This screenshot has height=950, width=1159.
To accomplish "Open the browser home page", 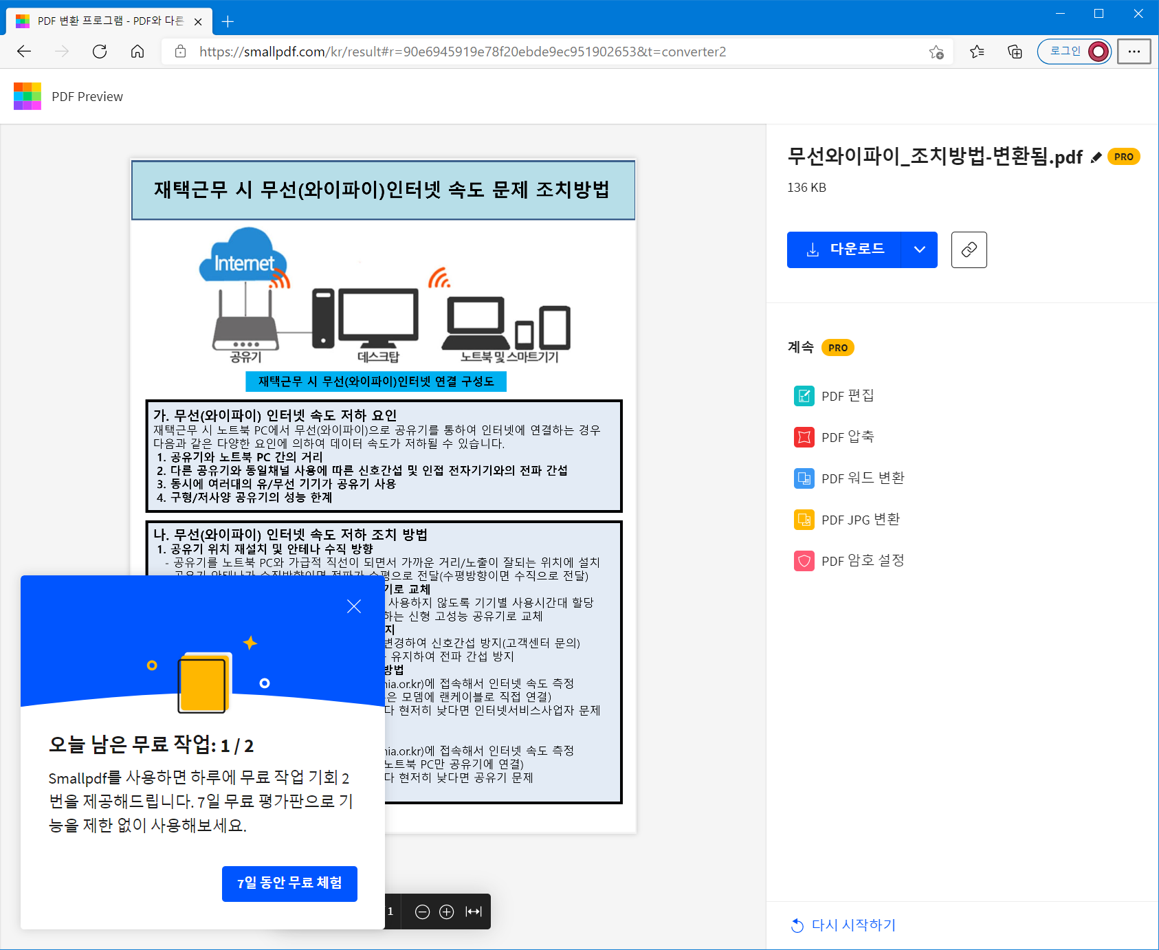I will pos(137,52).
